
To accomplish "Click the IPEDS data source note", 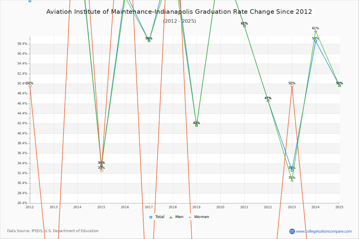I will (53, 231).
